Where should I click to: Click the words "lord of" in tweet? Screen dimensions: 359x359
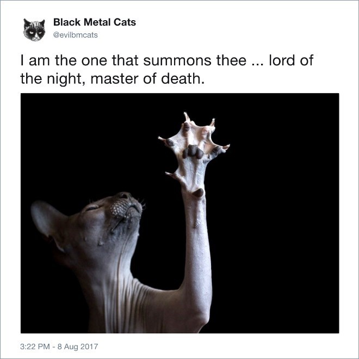291,60
